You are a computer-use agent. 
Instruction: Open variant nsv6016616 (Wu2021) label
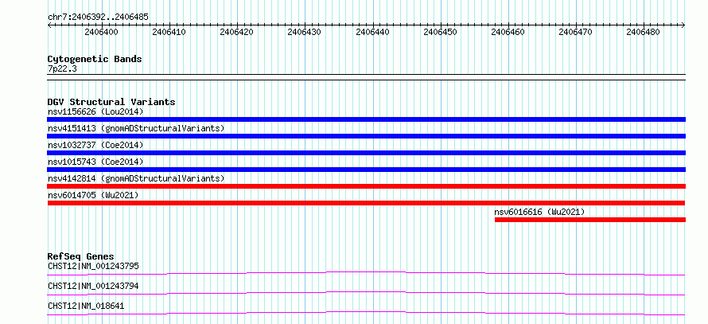[x=540, y=212]
